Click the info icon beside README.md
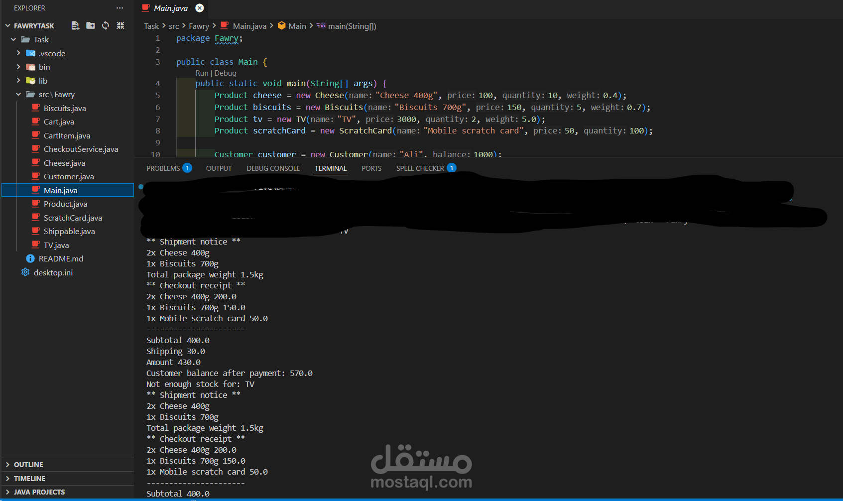This screenshot has width=843, height=501. 29,258
